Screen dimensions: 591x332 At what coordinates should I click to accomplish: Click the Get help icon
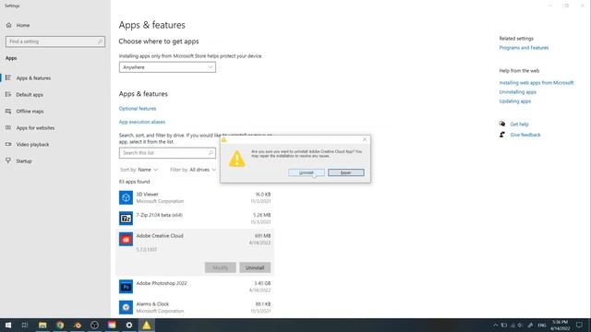point(502,124)
